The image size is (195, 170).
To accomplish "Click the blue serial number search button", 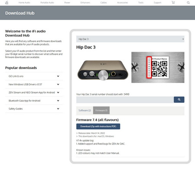I will [x=179, y=100].
